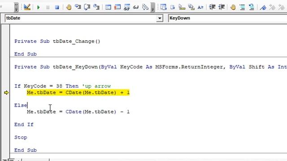Open the KeyDown procedure dropdown
The image size is (287, 161).
click(227, 18)
